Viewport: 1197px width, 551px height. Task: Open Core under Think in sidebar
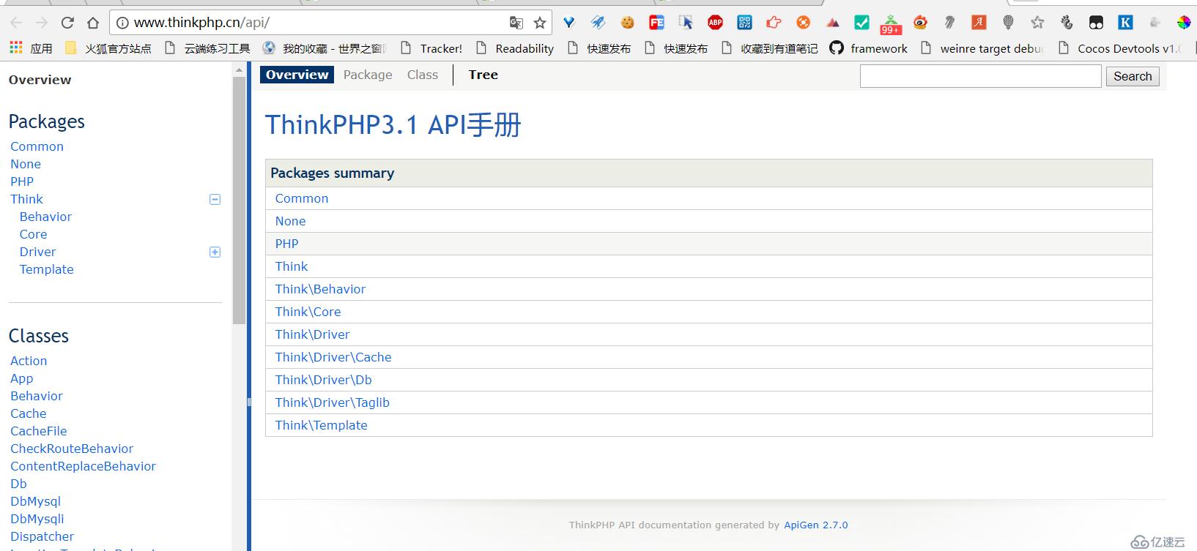point(33,234)
